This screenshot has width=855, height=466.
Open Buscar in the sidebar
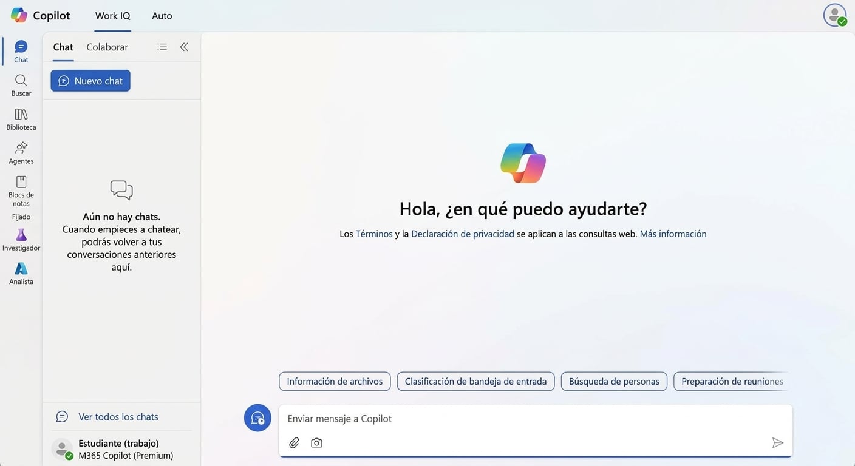[x=21, y=86]
